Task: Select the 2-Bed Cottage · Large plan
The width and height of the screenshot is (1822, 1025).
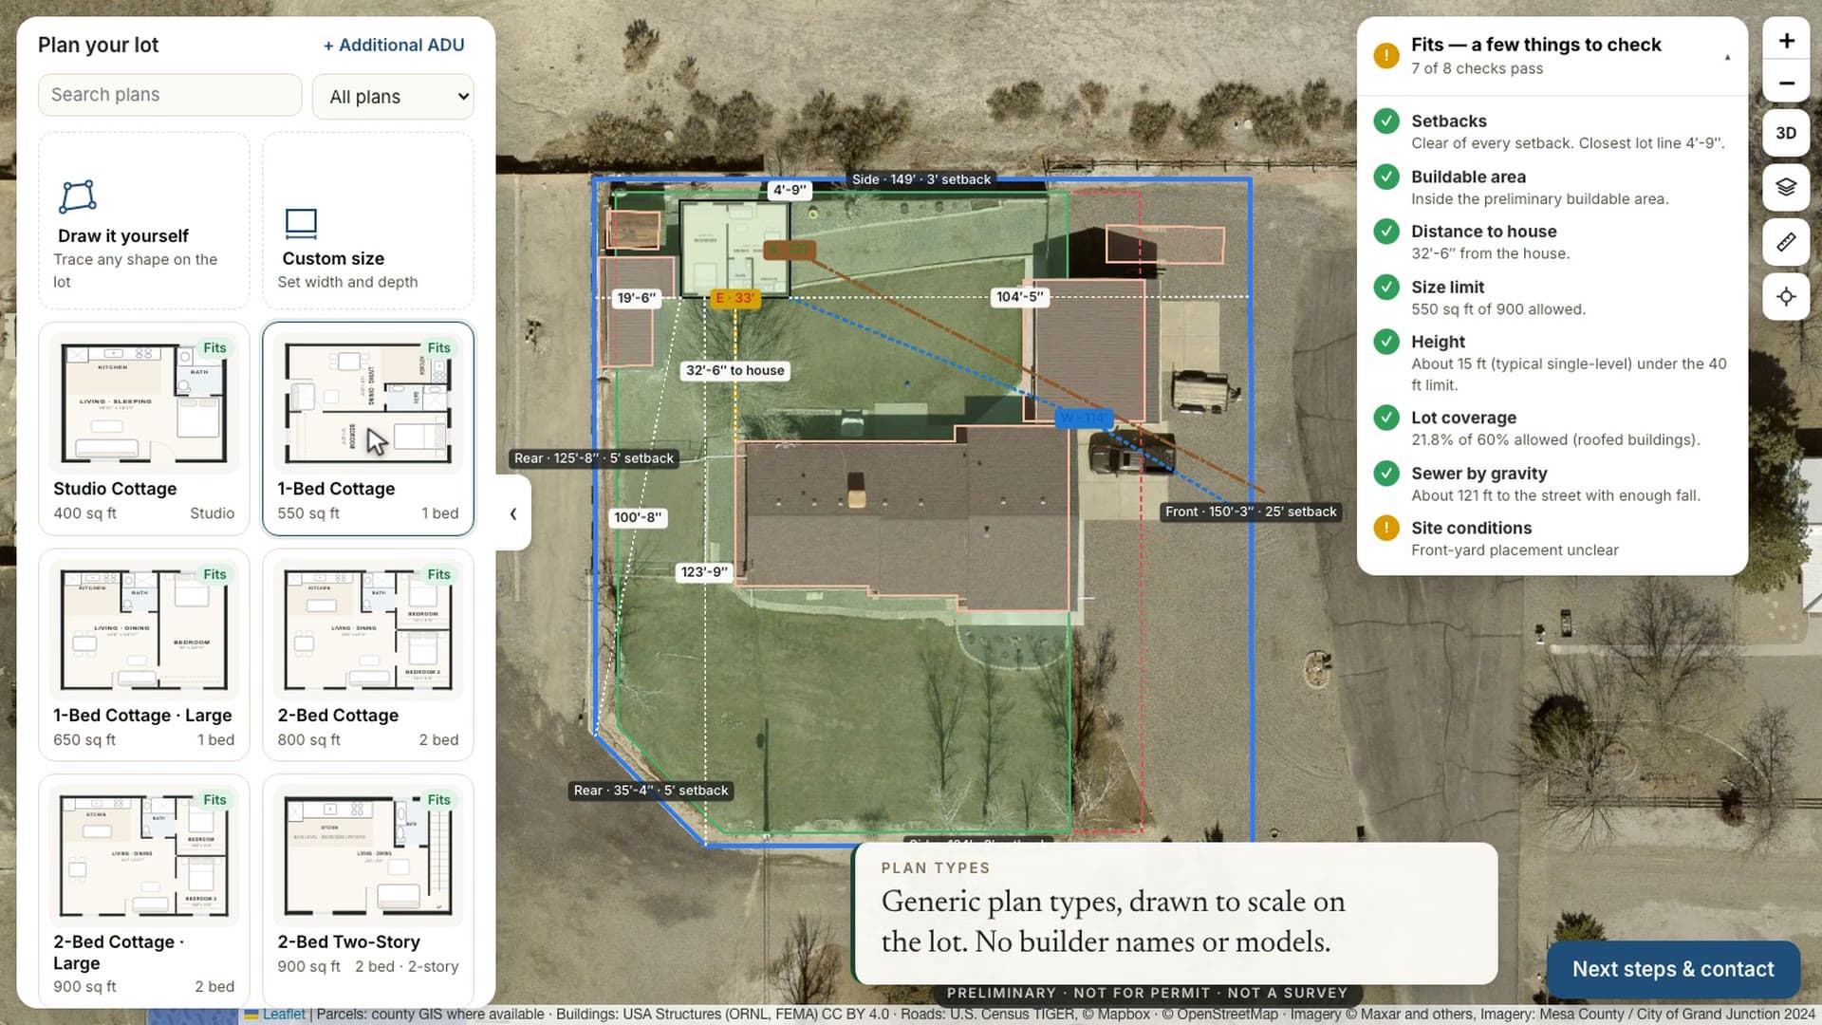Action: (x=143, y=889)
